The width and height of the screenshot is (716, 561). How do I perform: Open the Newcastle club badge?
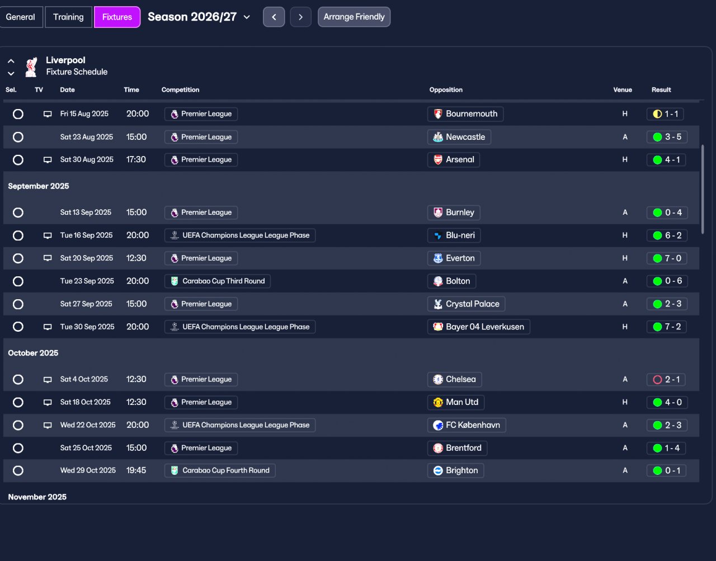click(x=438, y=137)
